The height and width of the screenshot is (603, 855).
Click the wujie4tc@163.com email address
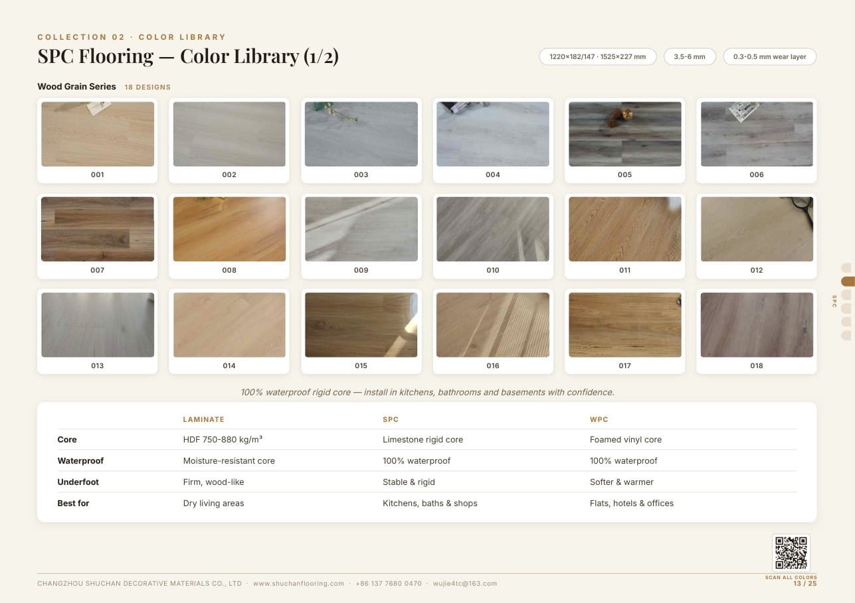coord(465,584)
